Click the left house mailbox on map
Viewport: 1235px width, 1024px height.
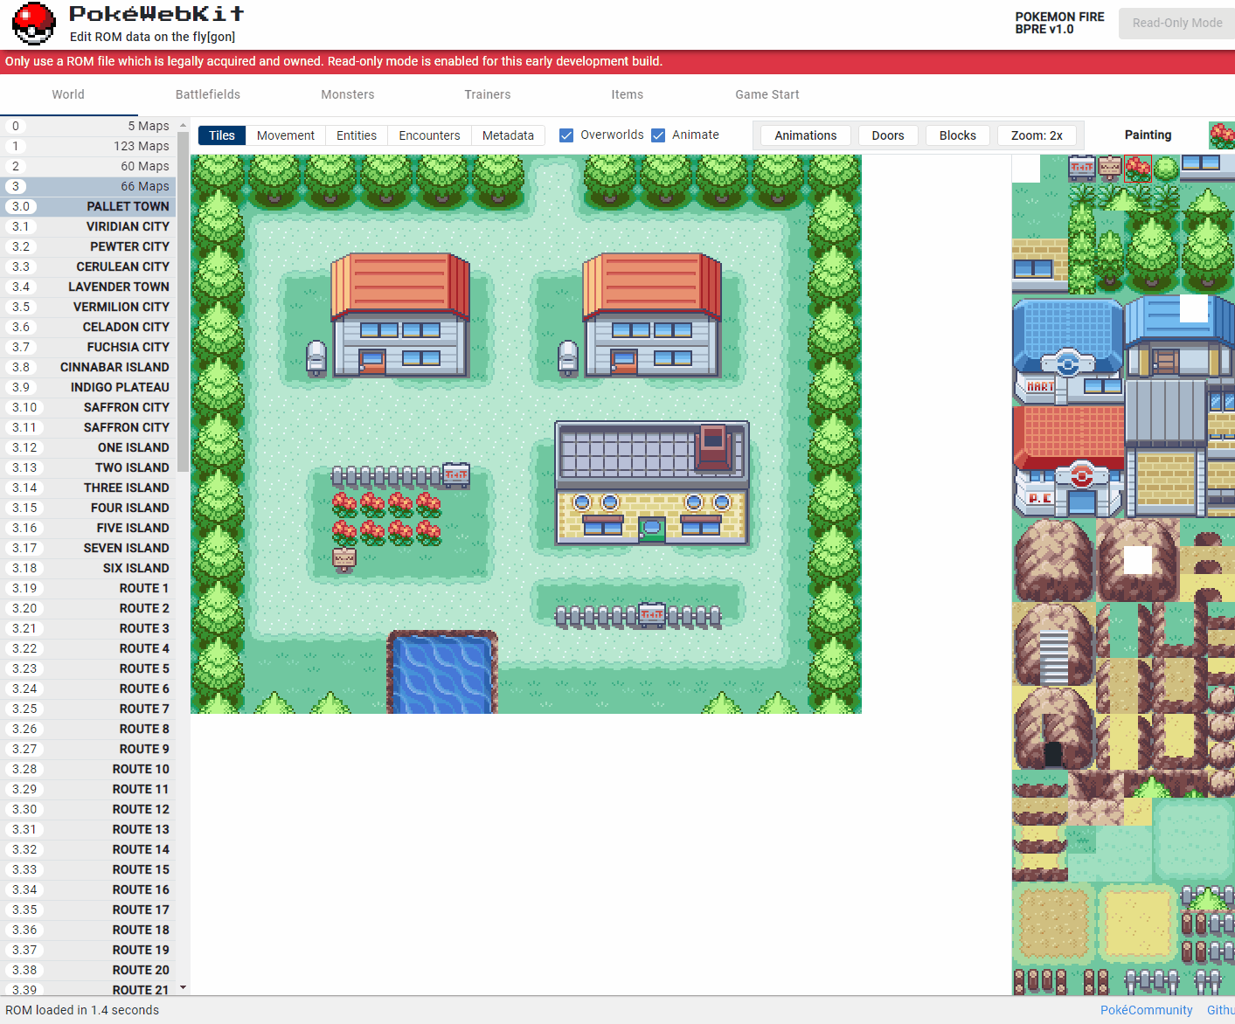point(316,358)
